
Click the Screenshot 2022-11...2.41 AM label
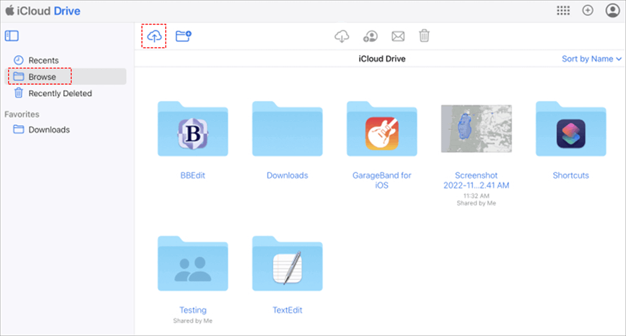(476, 180)
